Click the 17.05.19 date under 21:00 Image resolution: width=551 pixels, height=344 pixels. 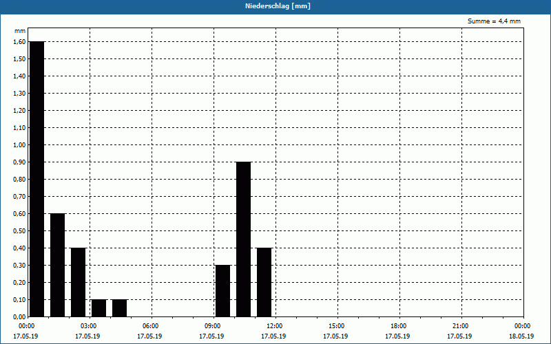[x=459, y=336]
